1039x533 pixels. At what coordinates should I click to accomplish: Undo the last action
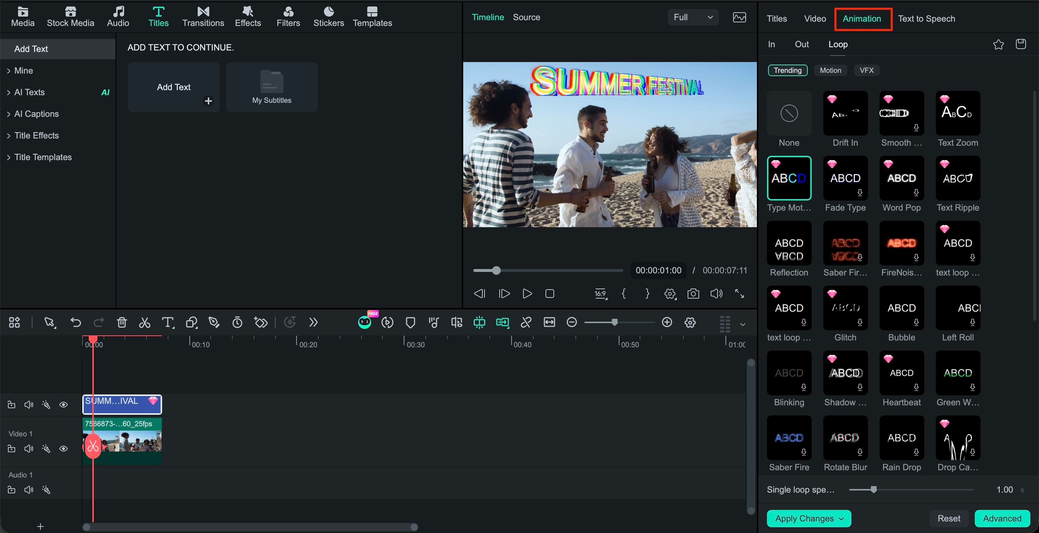click(75, 322)
